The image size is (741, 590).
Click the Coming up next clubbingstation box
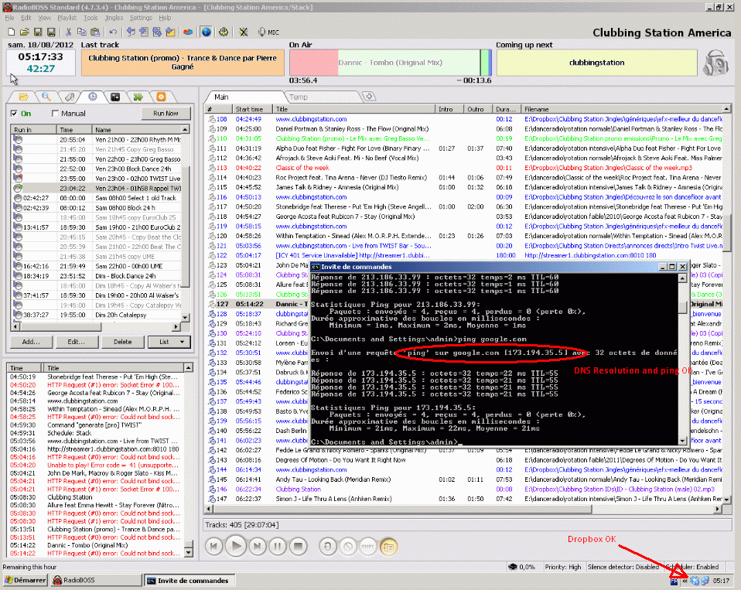coord(597,63)
